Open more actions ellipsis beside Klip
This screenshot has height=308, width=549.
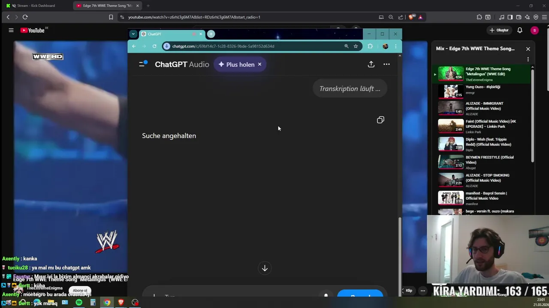click(x=422, y=291)
